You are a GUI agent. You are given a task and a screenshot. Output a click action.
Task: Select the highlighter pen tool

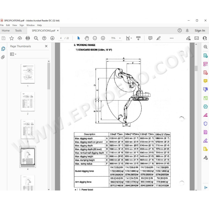tap(159, 38)
